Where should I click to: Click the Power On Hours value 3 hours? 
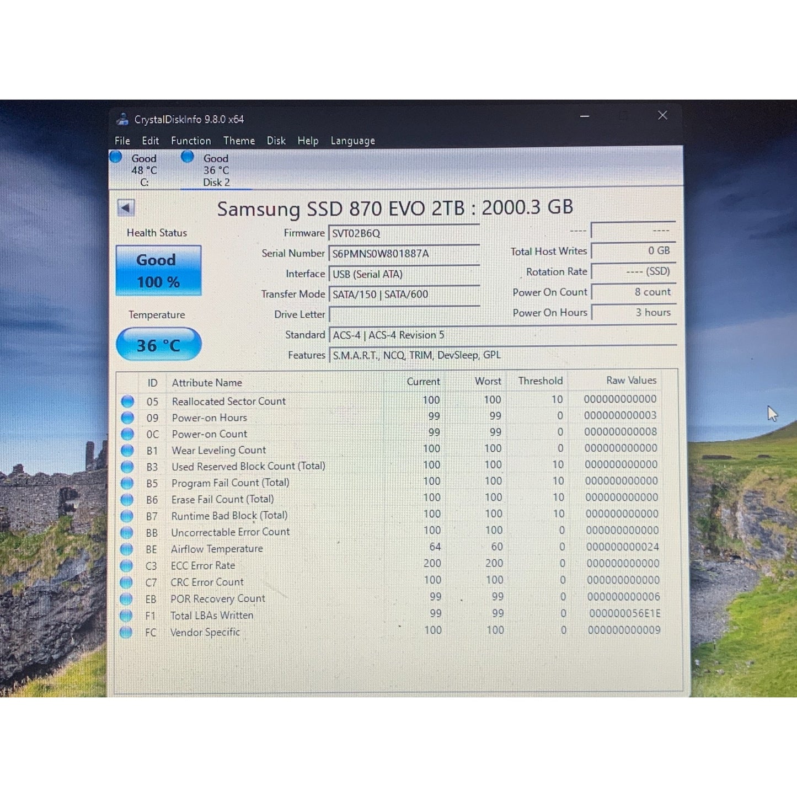click(x=633, y=312)
